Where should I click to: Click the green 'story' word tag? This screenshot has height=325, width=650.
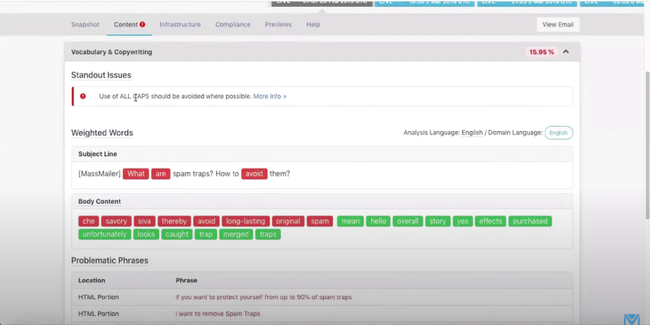pyautogui.click(x=438, y=221)
